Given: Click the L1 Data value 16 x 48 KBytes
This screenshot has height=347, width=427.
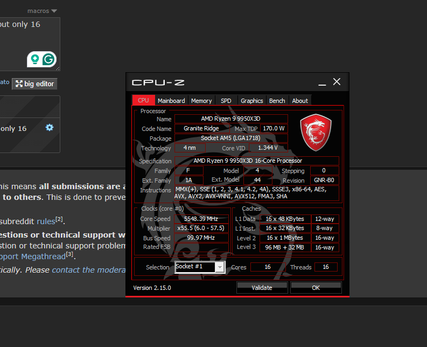Looking at the screenshot, I should (x=285, y=219).
